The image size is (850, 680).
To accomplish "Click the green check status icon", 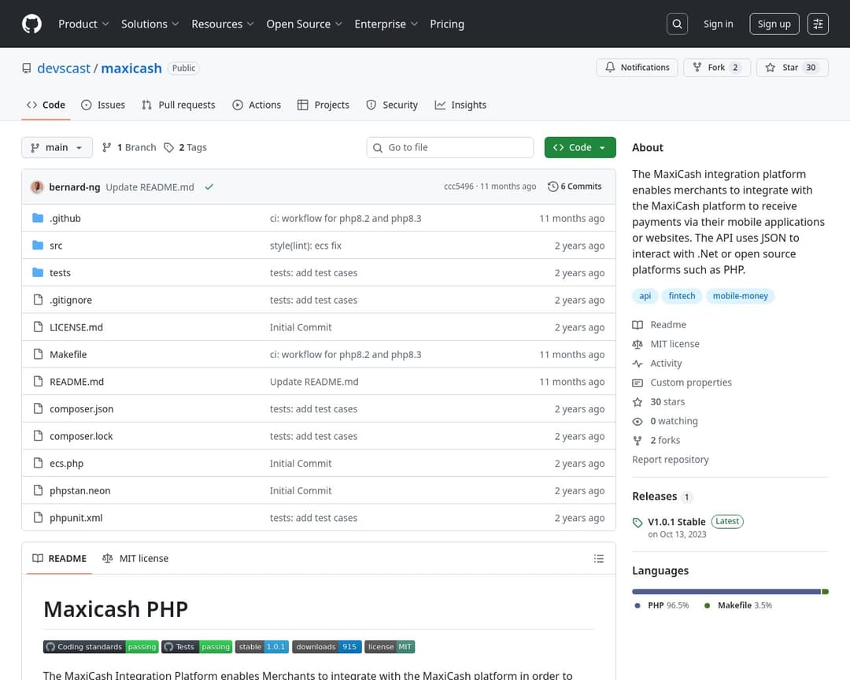I will point(209,187).
